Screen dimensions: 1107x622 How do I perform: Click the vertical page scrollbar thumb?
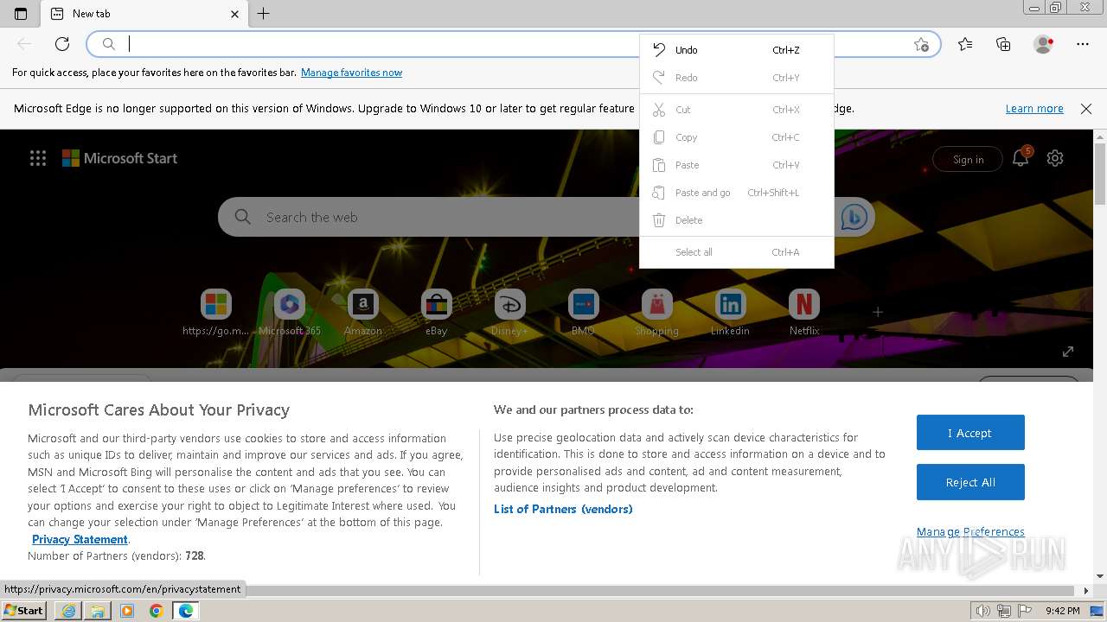tap(1100, 175)
